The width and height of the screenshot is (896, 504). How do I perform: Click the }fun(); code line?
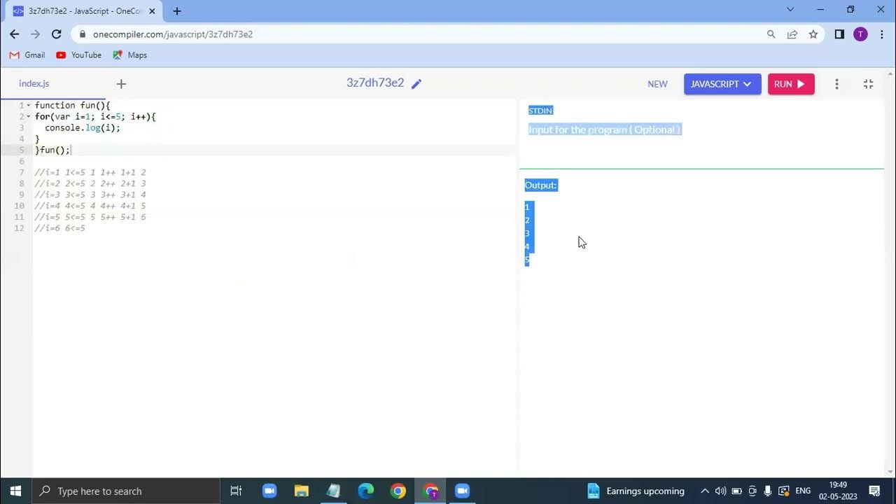[53, 150]
